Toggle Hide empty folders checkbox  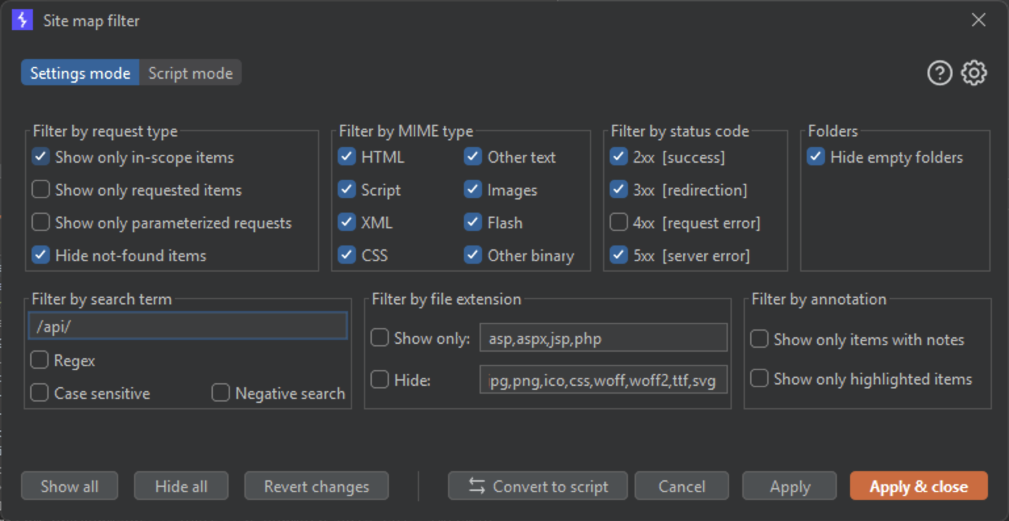(816, 157)
